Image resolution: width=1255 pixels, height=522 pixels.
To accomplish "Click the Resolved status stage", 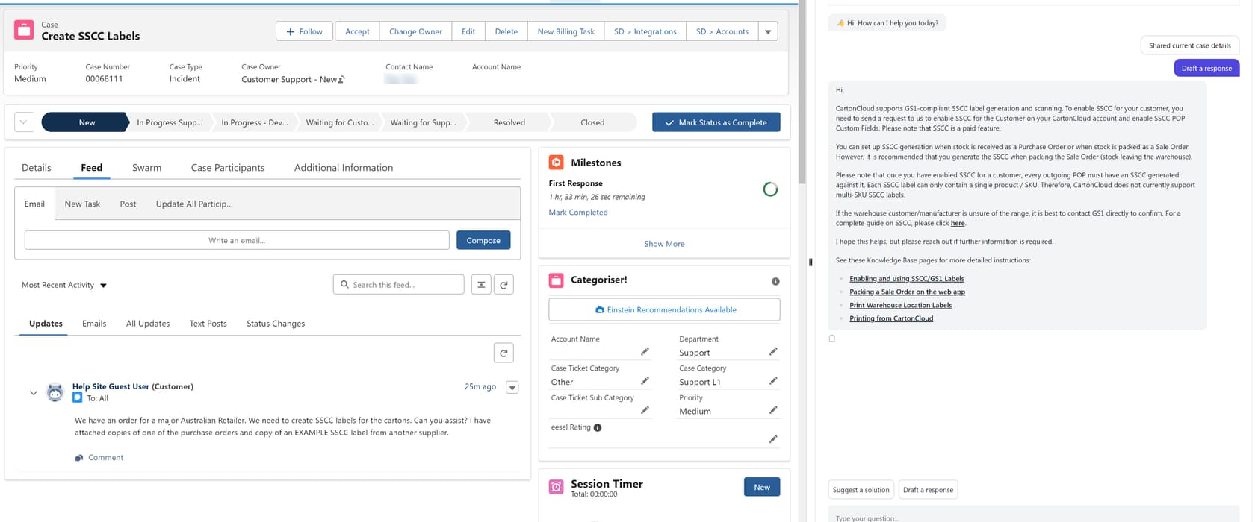I will pyautogui.click(x=509, y=122).
